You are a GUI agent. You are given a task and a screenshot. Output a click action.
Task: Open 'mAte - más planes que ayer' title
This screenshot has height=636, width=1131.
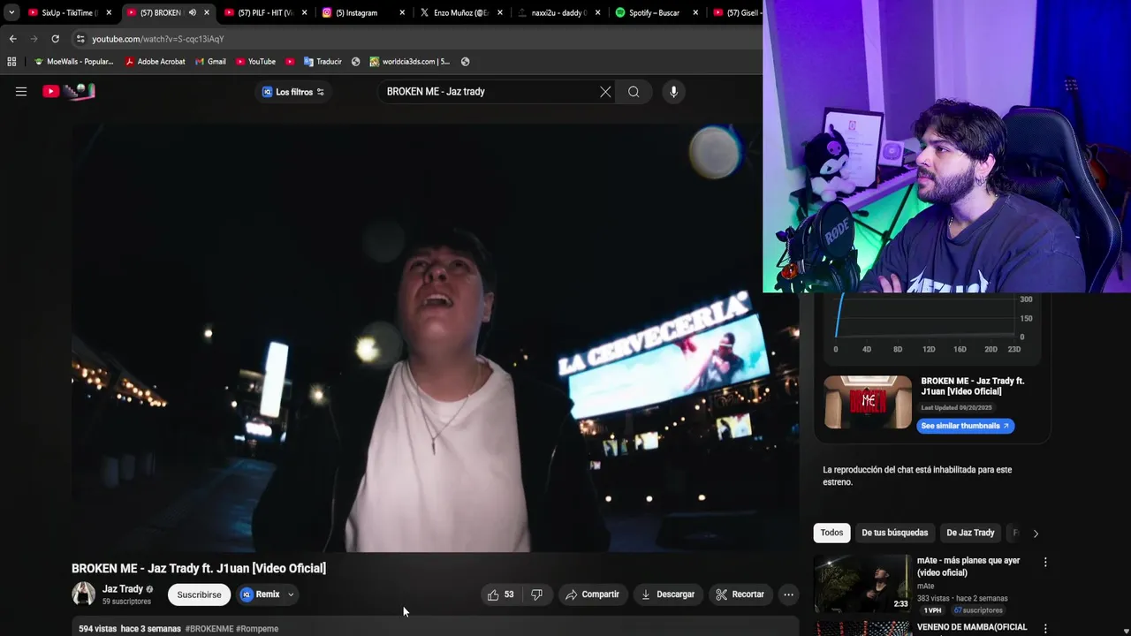(x=968, y=566)
